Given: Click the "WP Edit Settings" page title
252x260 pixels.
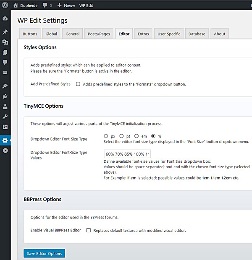Looking at the screenshot, I should coord(42,21).
